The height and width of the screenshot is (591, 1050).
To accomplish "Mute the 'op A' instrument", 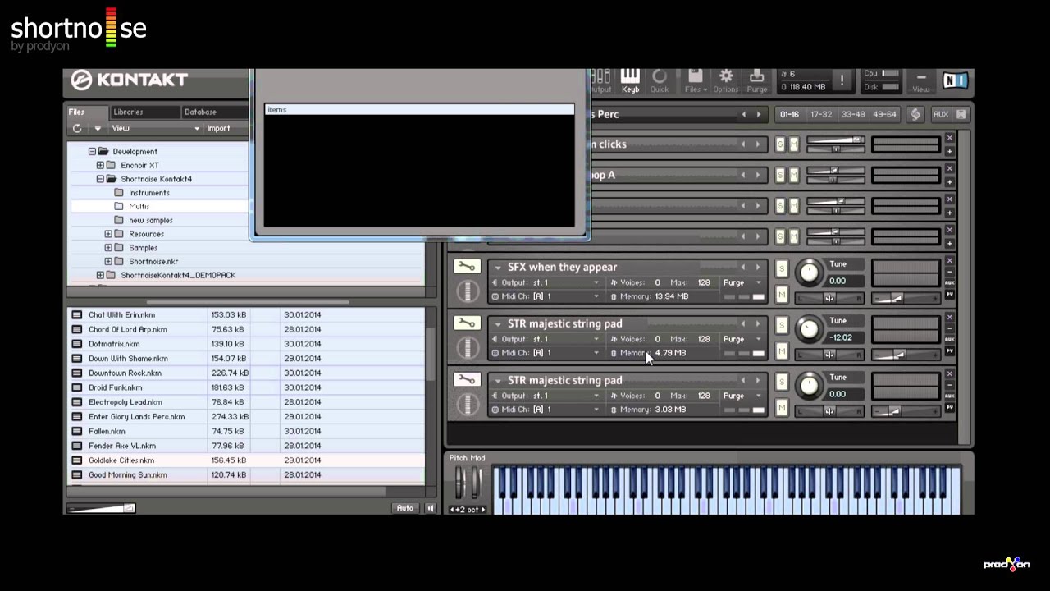I will click(x=793, y=175).
